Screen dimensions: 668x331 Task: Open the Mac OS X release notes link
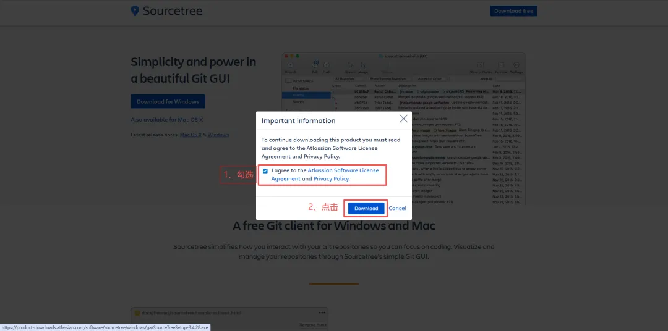pos(191,135)
